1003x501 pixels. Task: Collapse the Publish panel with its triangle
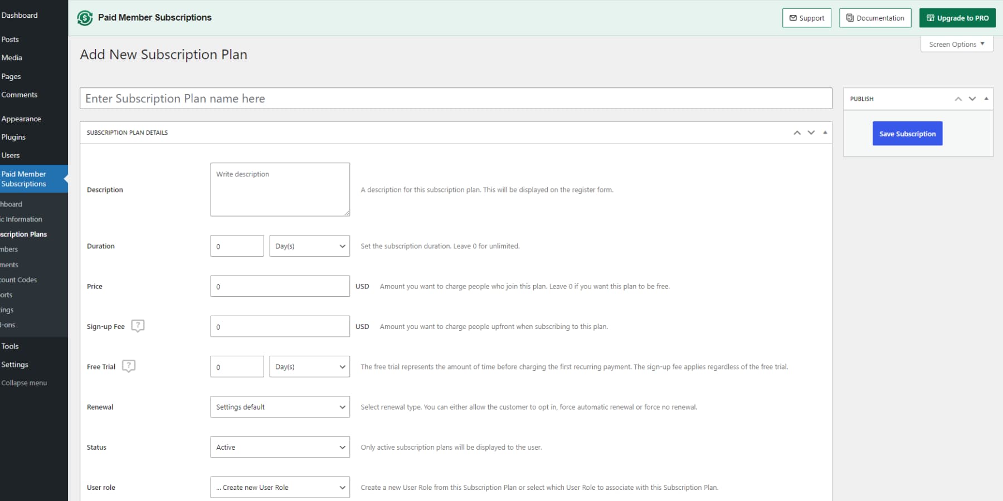986,99
